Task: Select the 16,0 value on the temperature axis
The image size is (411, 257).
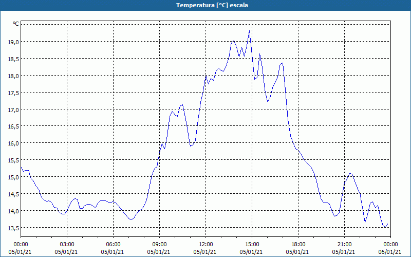Action: click(13, 143)
